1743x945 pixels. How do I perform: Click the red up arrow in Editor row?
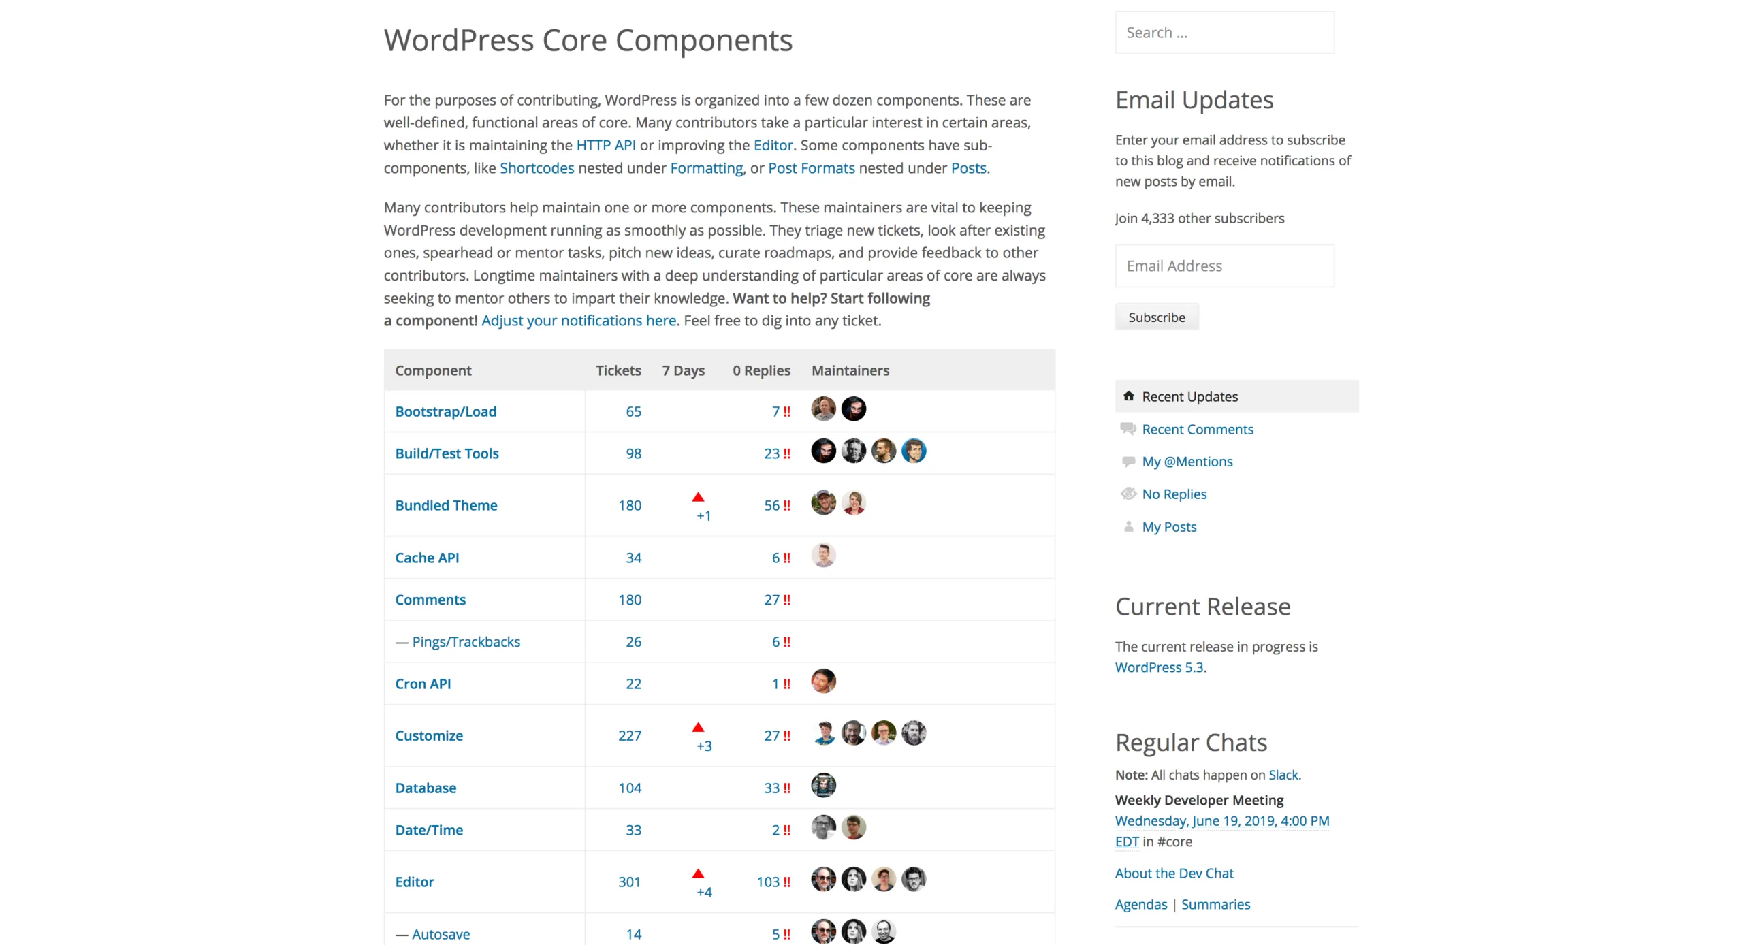click(x=698, y=874)
